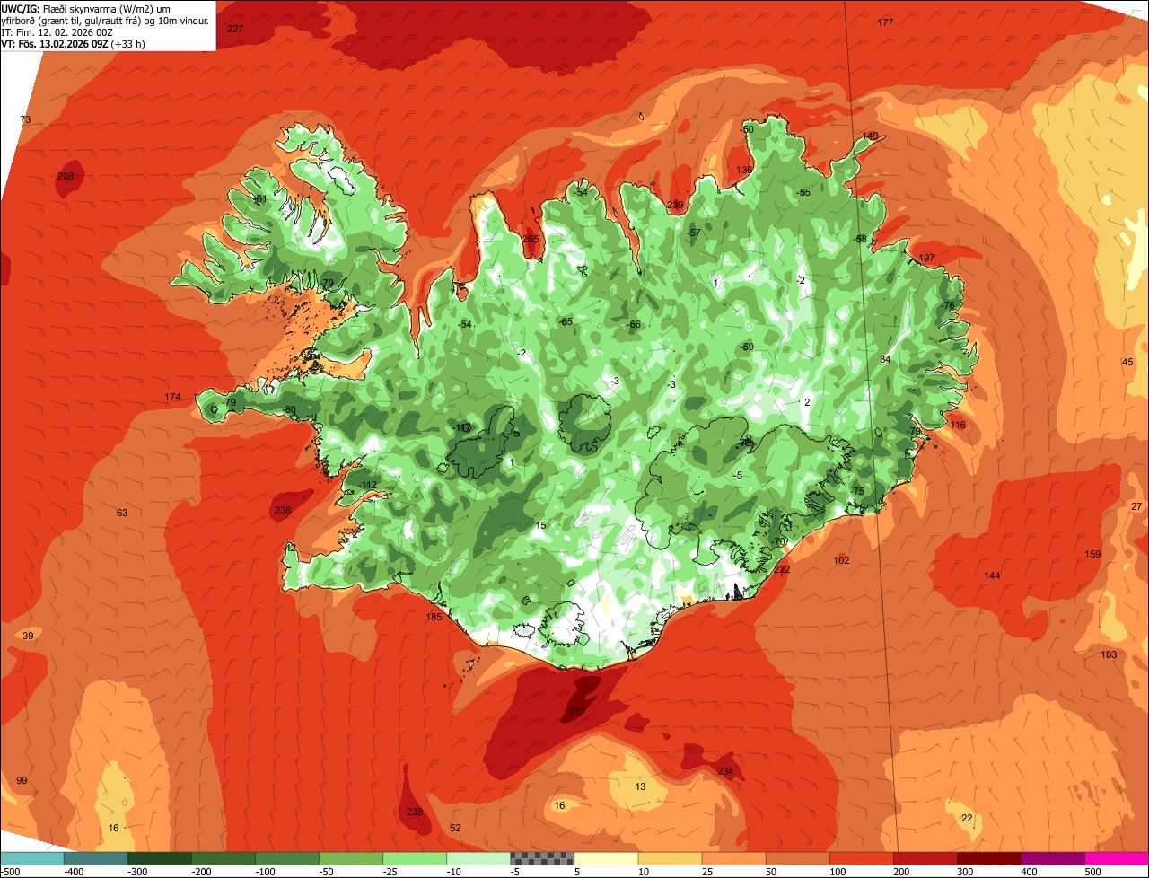1149x878 pixels.
Task: Click the map value "197" off the east coast
Action: coord(926,258)
